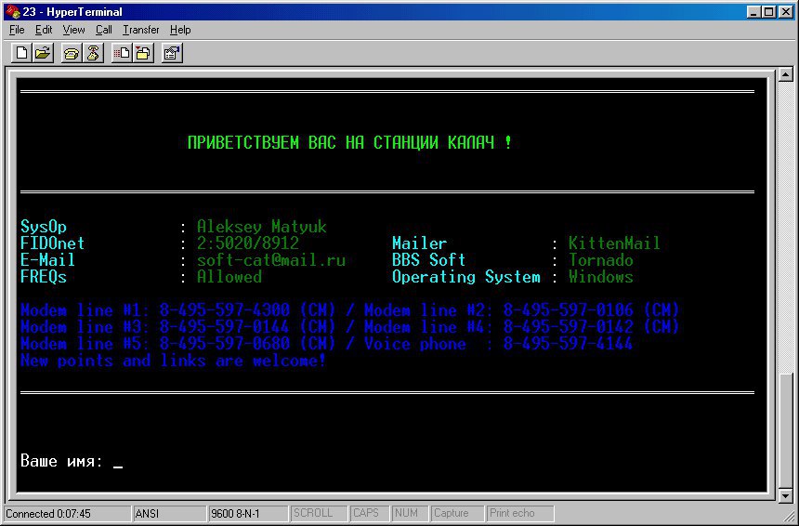Click the Allowed FREQs value
The image size is (799, 526).
click(229, 277)
